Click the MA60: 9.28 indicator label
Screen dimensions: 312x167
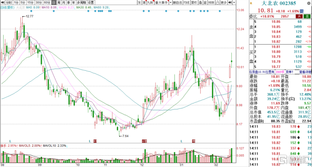point(101,7)
